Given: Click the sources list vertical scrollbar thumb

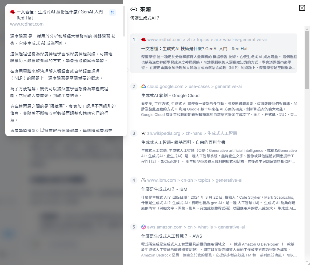Looking at the screenshot, I should click(x=307, y=60).
